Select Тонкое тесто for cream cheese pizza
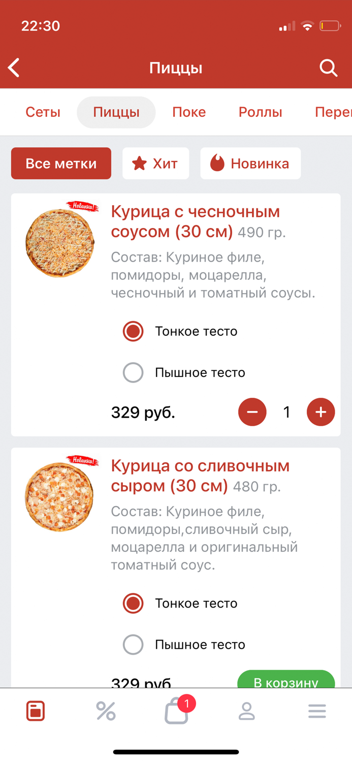 coord(133,604)
